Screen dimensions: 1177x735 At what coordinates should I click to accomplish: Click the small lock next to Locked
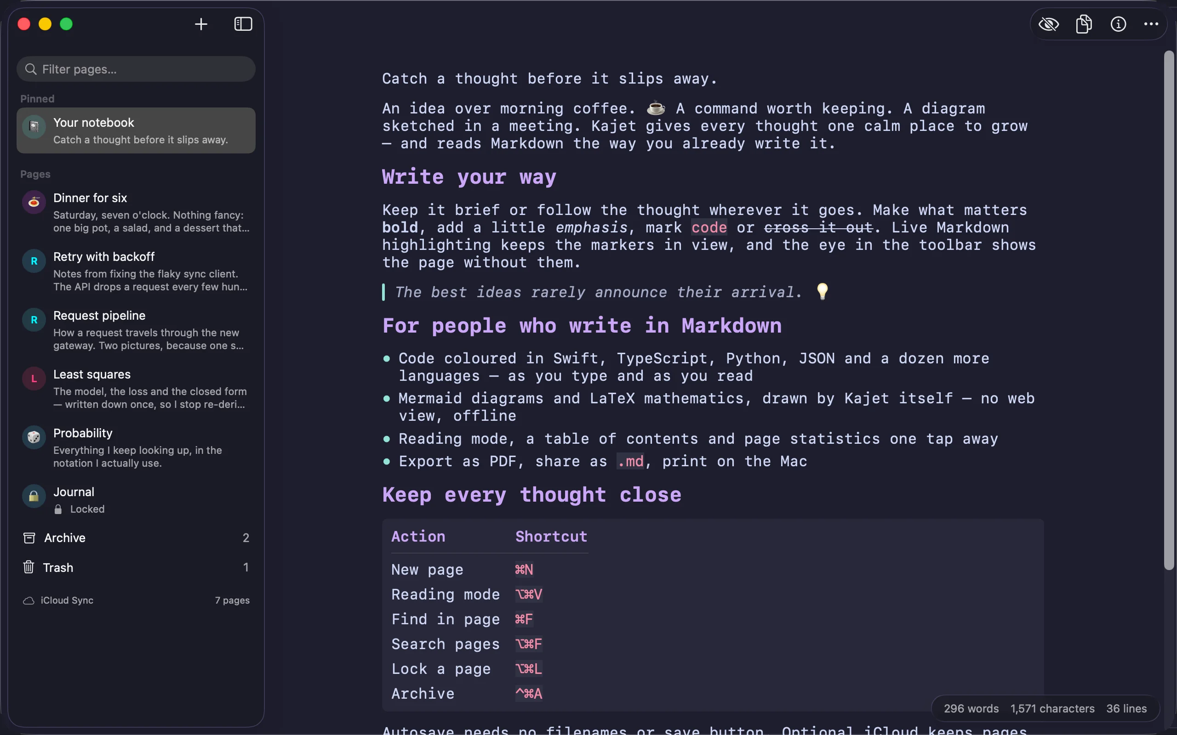coord(58,509)
